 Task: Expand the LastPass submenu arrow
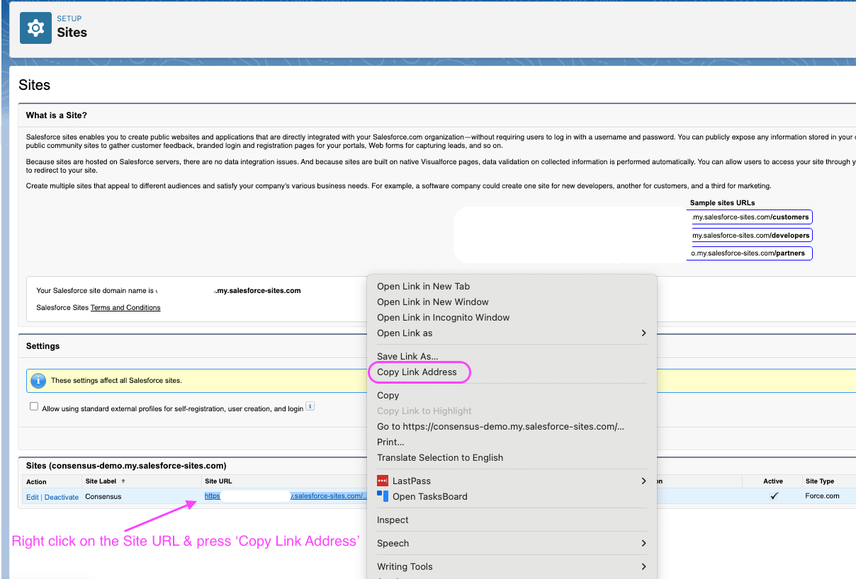(x=643, y=481)
